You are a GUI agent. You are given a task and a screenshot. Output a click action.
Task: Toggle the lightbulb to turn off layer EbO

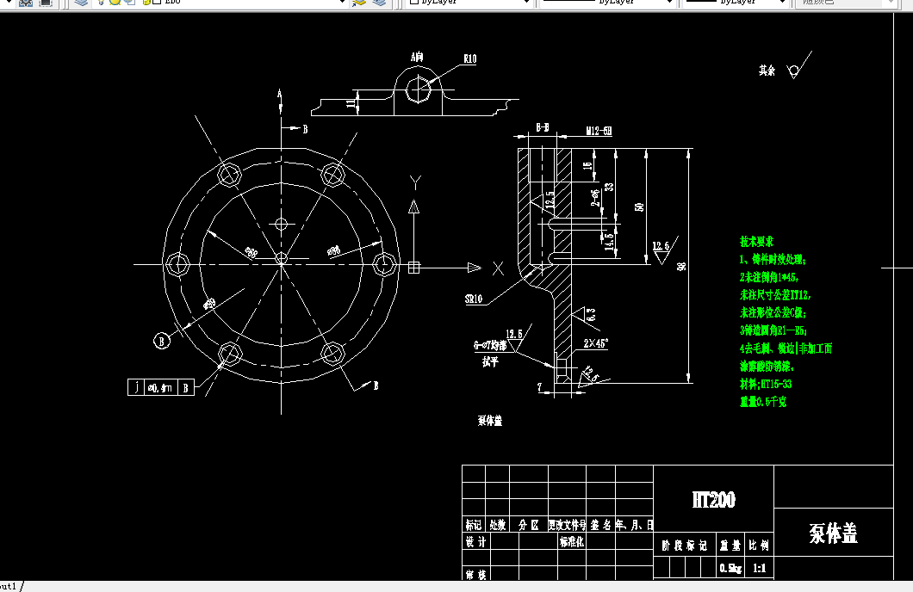(101, 3)
